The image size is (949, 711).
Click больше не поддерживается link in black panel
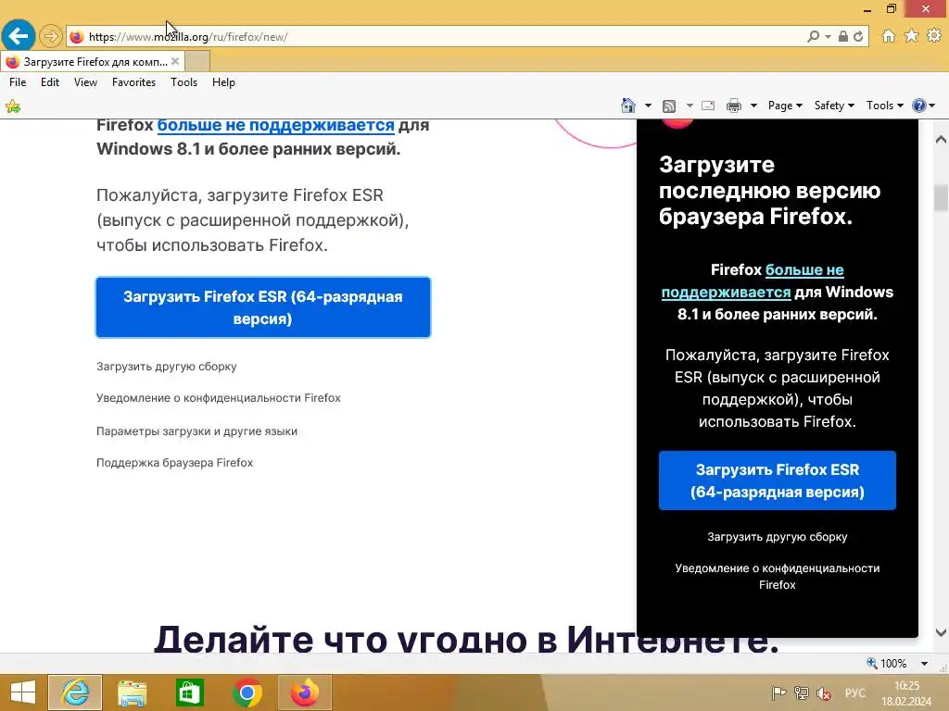pyautogui.click(x=753, y=281)
